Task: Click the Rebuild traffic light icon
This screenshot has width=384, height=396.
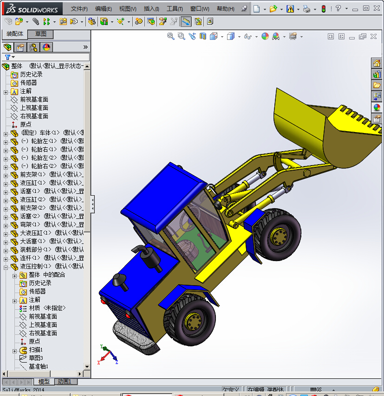Action: (x=323, y=9)
